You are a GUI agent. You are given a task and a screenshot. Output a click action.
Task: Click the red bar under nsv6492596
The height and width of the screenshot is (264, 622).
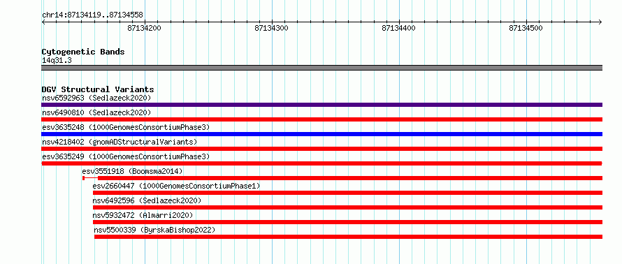click(x=347, y=207)
